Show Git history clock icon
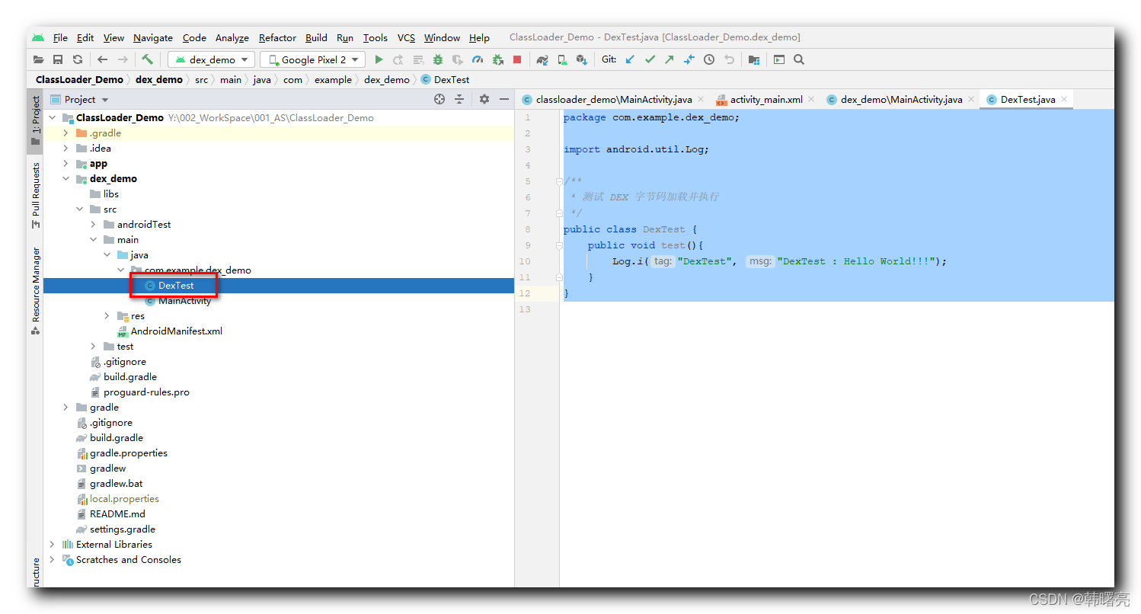The image size is (1141, 614). point(709,59)
